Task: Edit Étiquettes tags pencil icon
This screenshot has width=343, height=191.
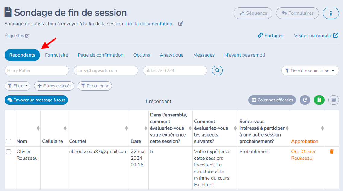Action: (27, 35)
